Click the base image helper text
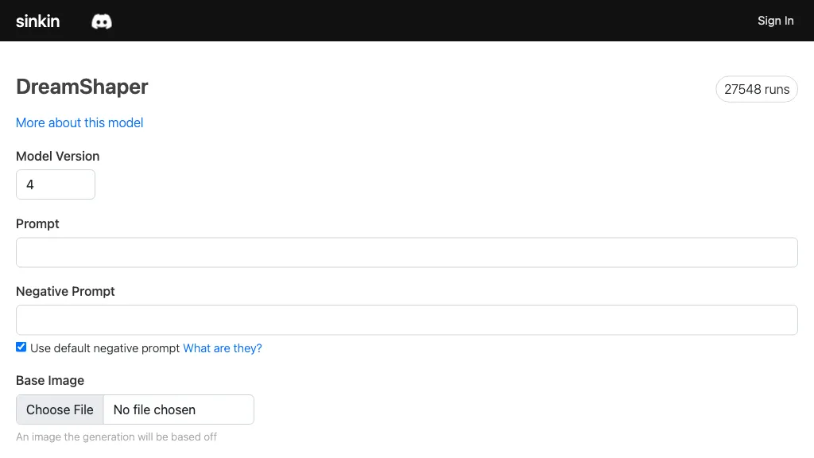This screenshot has width=814, height=458. pyautogui.click(x=116, y=437)
